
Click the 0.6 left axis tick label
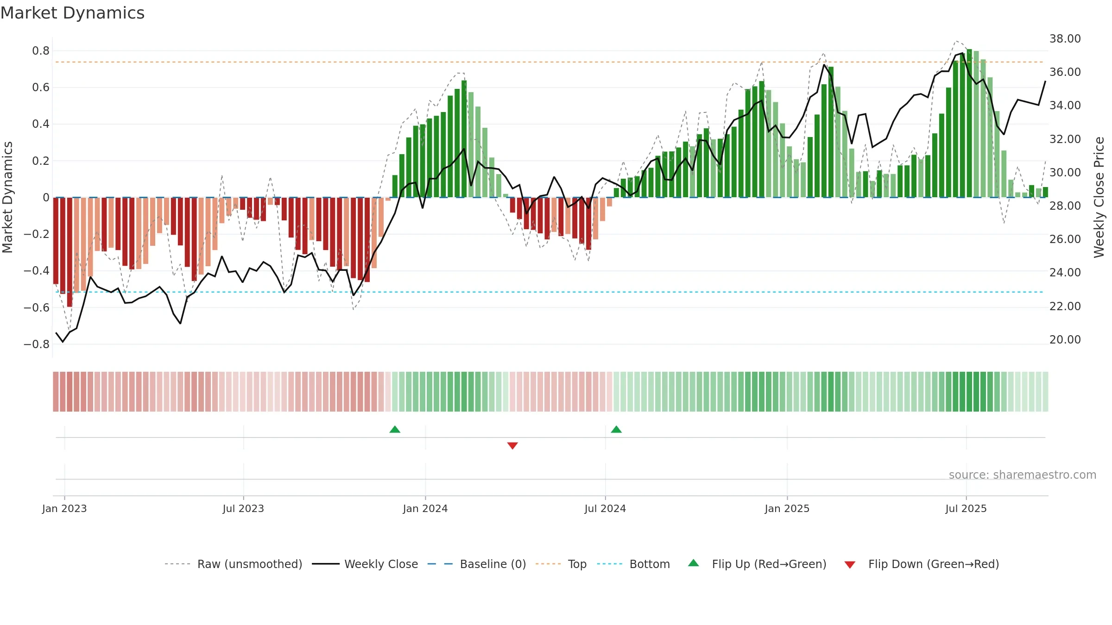click(x=41, y=87)
